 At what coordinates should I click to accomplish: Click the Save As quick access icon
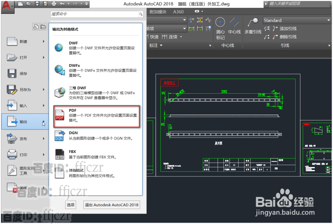[x=45, y=4]
